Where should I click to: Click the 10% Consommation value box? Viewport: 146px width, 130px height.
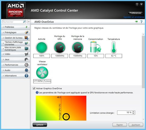(96, 56)
